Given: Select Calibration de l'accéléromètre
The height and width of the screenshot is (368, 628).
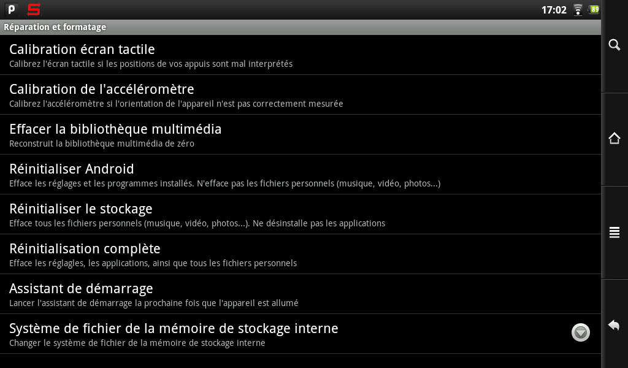Looking at the screenshot, I should click(301, 95).
